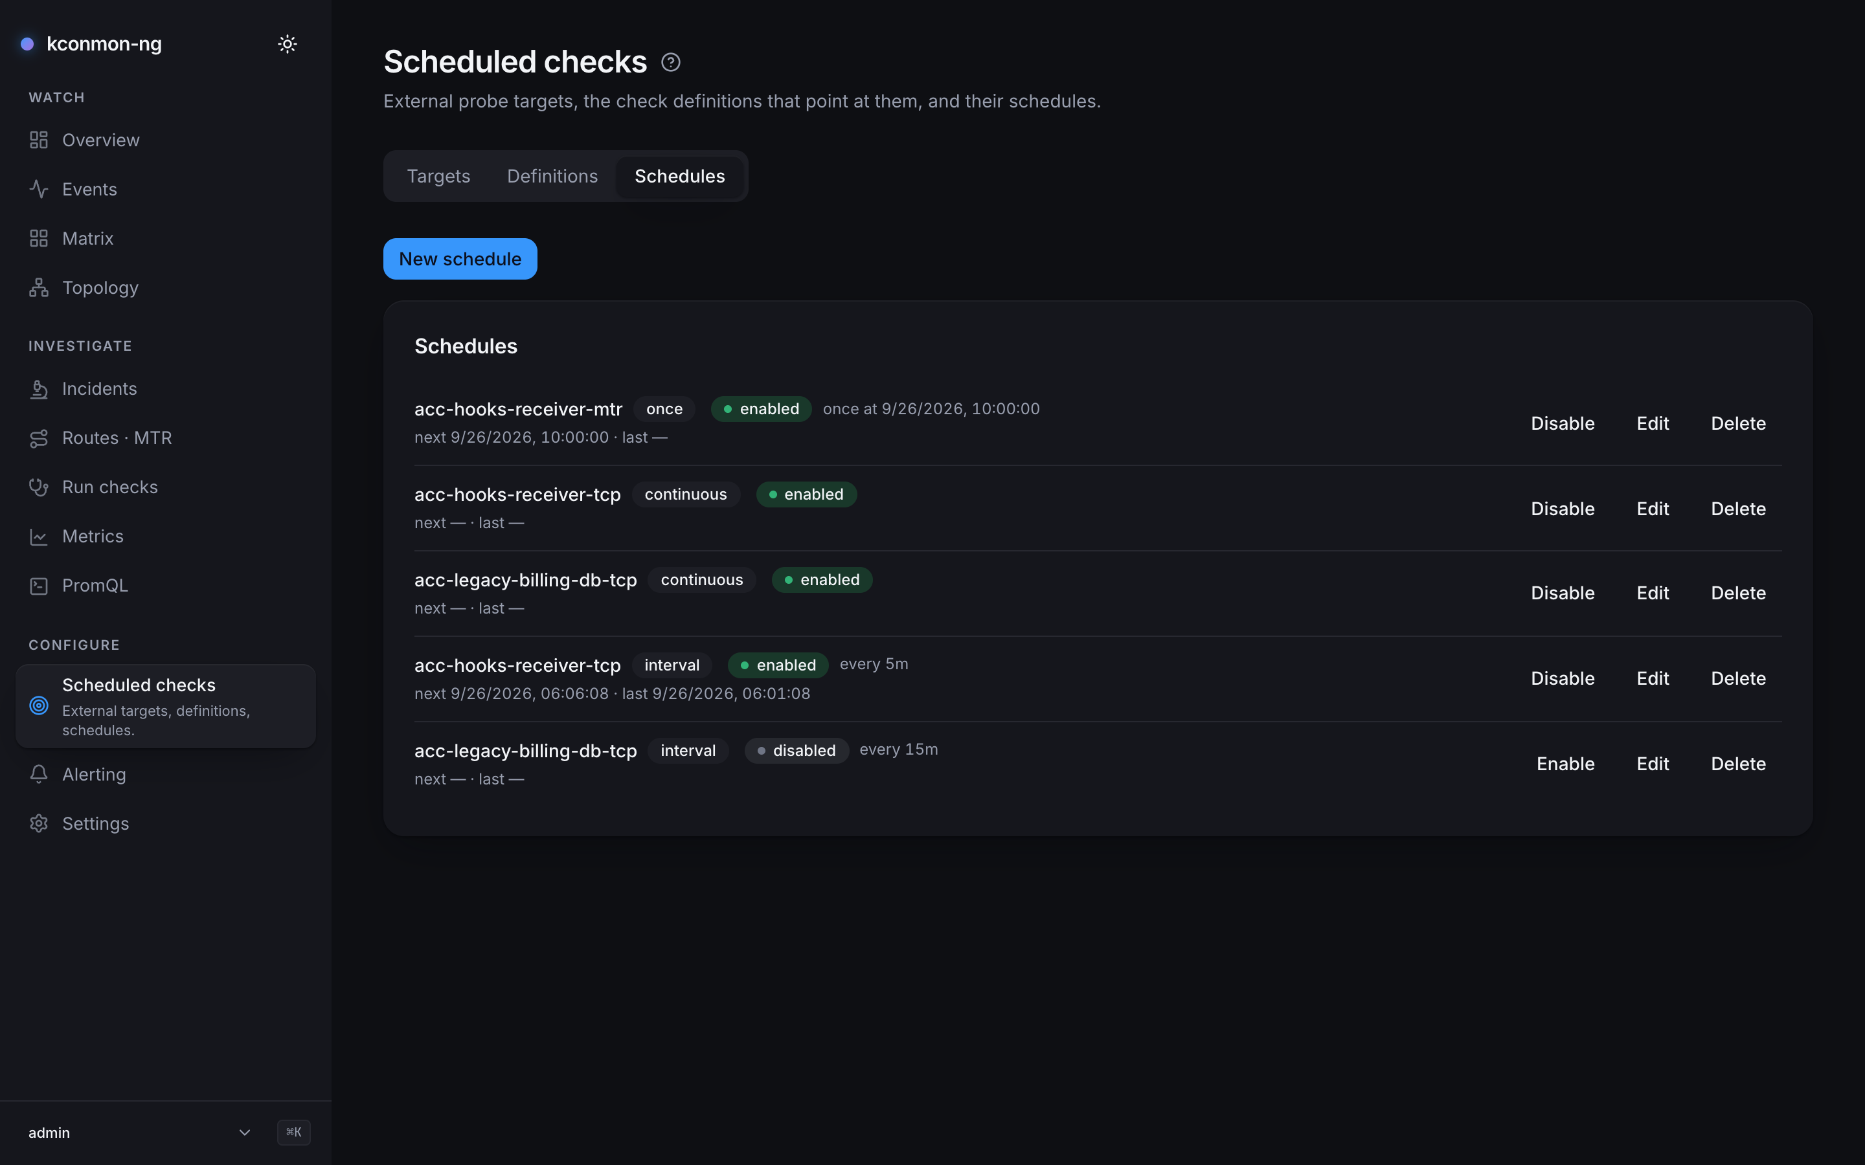Viewport: 1865px width, 1165px height.
Task: Open Topology from the sidebar
Action: pos(166,288)
